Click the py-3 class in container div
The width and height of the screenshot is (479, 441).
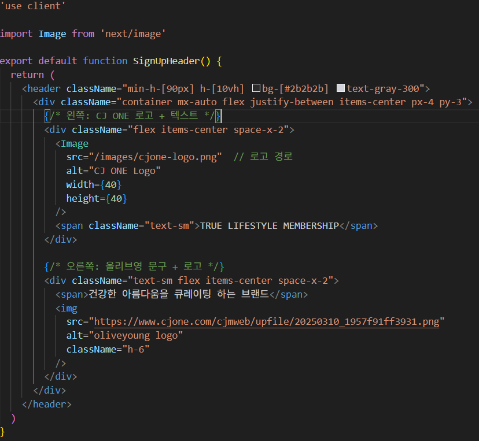click(x=450, y=102)
